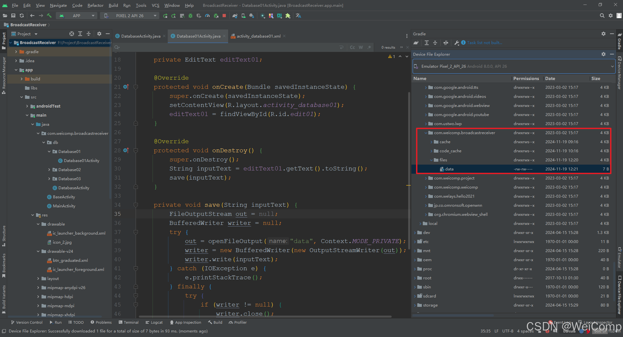Click the Save All toolbar icon
Viewport: 623px width, 337px height.
point(13,16)
